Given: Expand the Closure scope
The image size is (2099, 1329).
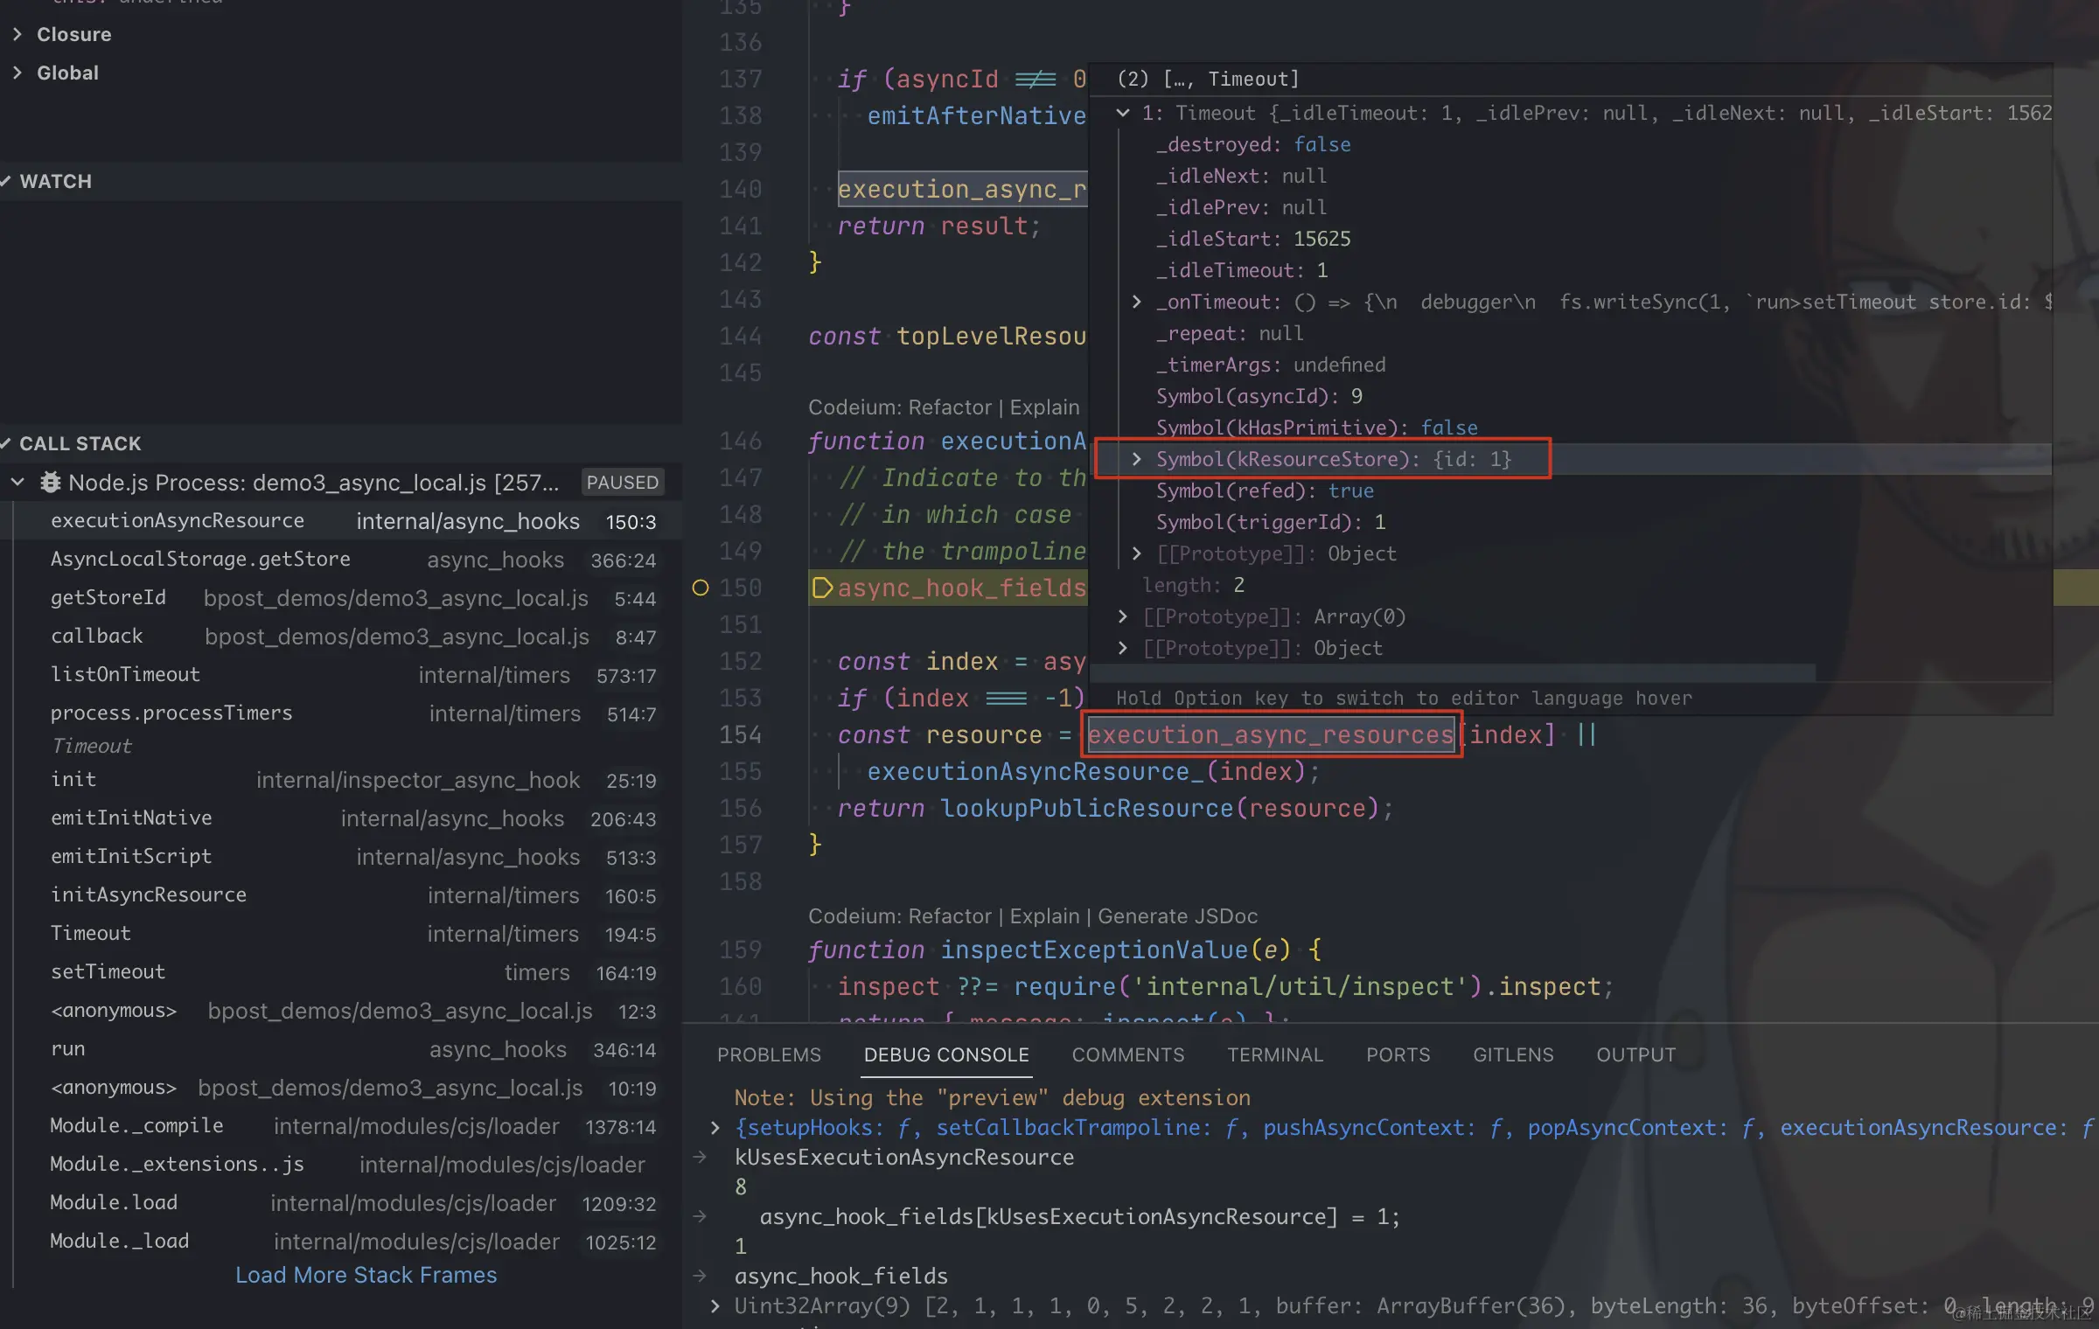Looking at the screenshot, I should pos(17,34).
